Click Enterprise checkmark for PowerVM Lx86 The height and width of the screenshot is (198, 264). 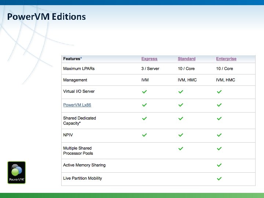pos(219,105)
